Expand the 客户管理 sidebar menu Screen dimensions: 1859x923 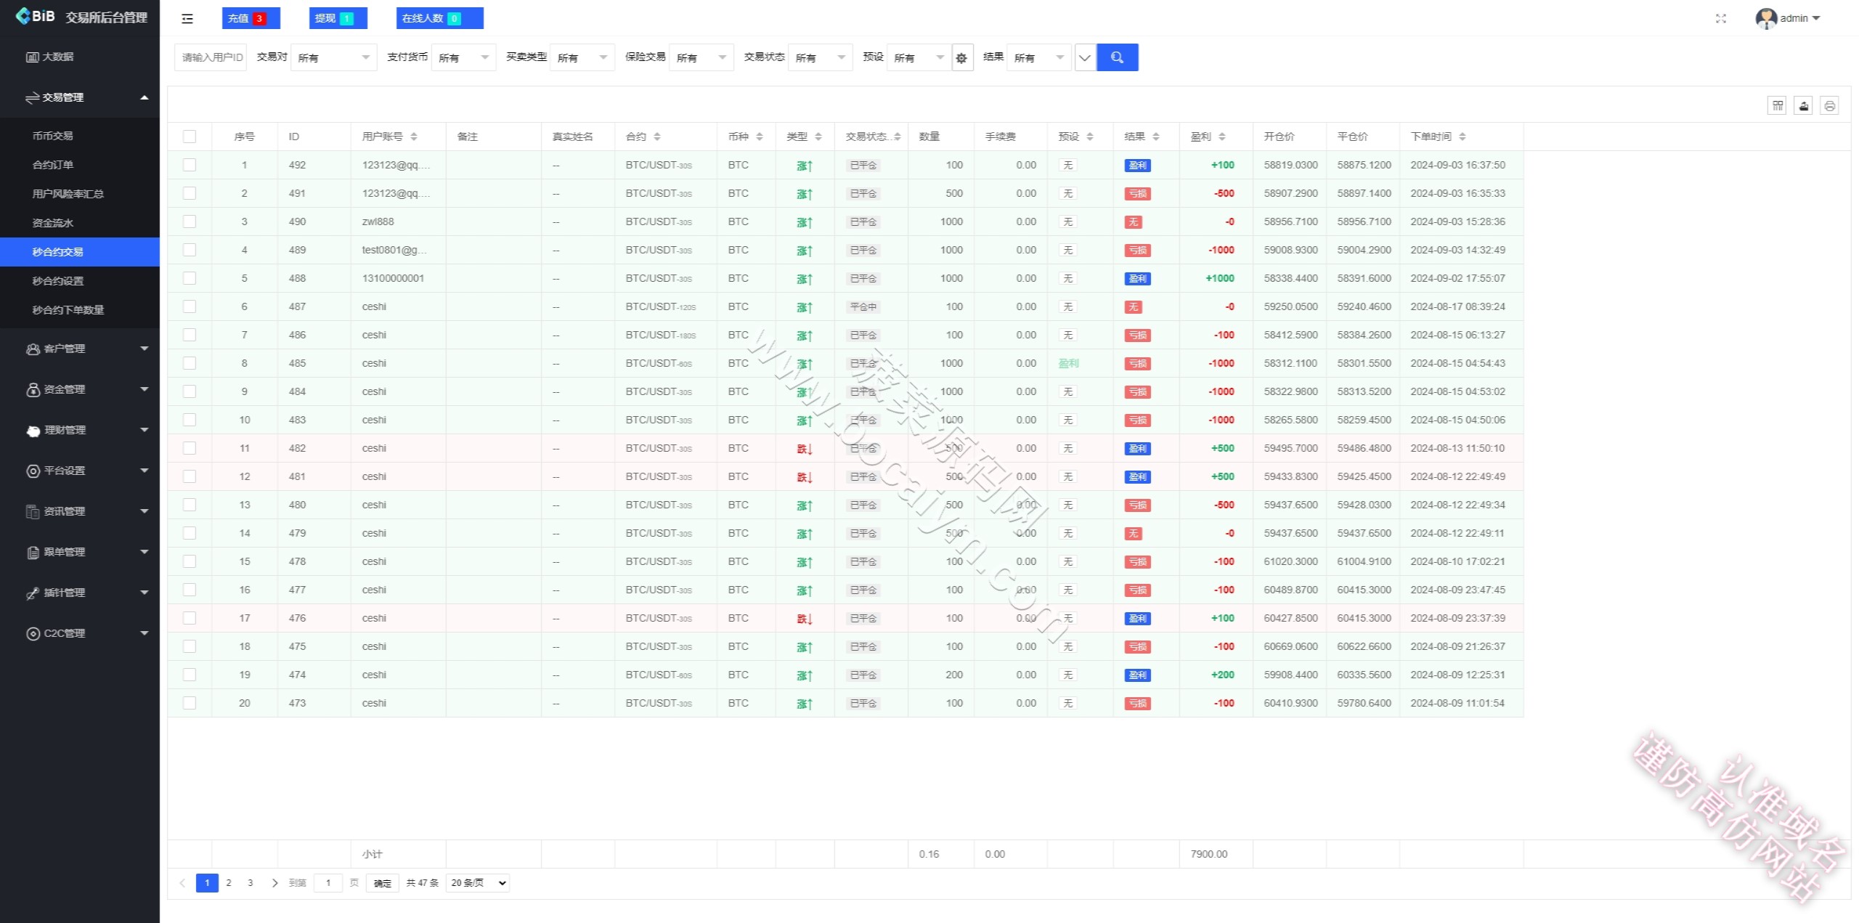coord(80,349)
